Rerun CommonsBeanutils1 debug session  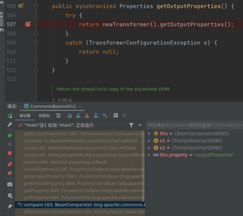10,116
